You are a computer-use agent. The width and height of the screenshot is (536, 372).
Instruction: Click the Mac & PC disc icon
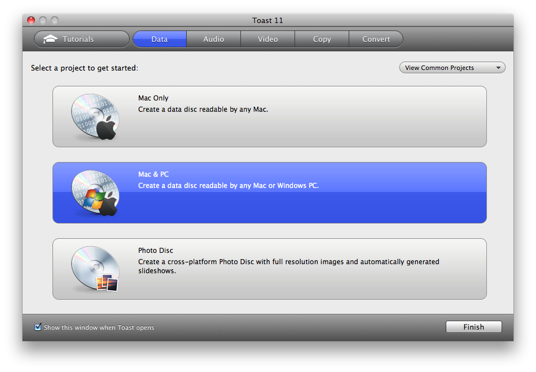[x=95, y=193]
